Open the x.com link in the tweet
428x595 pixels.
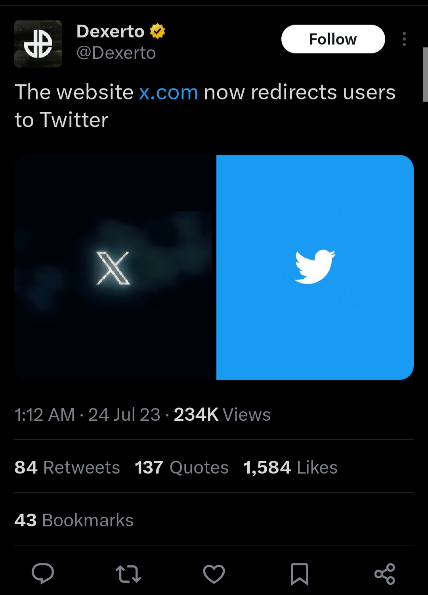click(x=168, y=92)
